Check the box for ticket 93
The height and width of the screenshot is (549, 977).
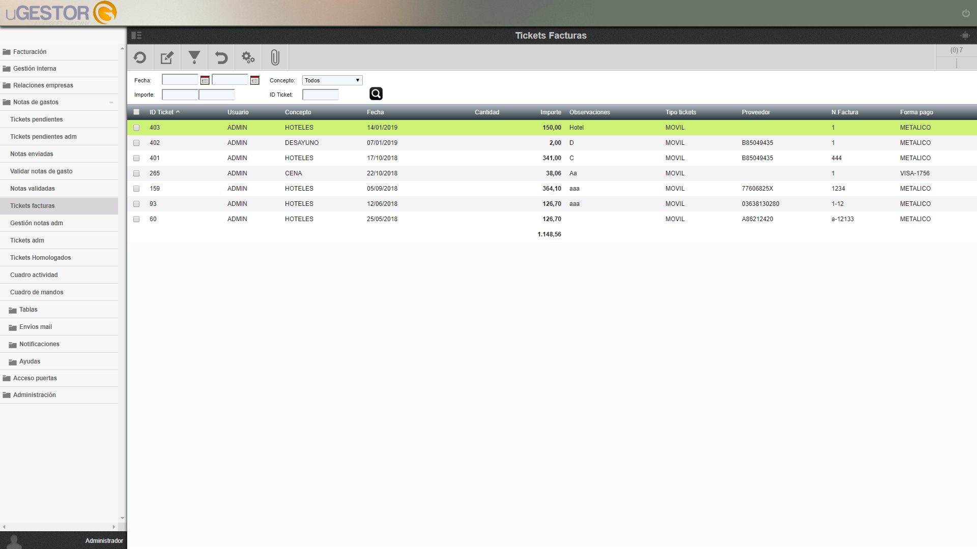click(x=136, y=204)
